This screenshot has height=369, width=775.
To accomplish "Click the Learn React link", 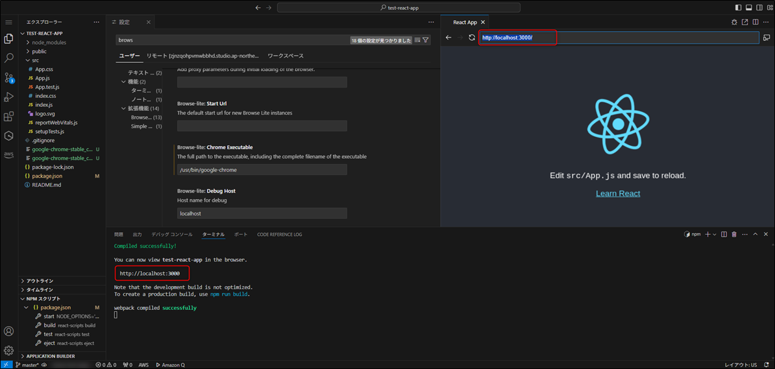I will click(x=617, y=193).
